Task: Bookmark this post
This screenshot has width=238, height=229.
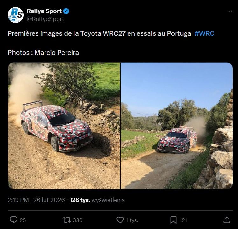Action: tap(173, 220)
